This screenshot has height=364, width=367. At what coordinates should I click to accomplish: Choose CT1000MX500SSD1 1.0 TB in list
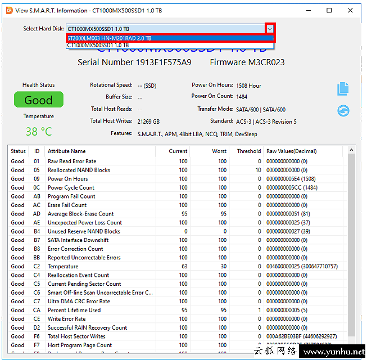tap(170, 45)
